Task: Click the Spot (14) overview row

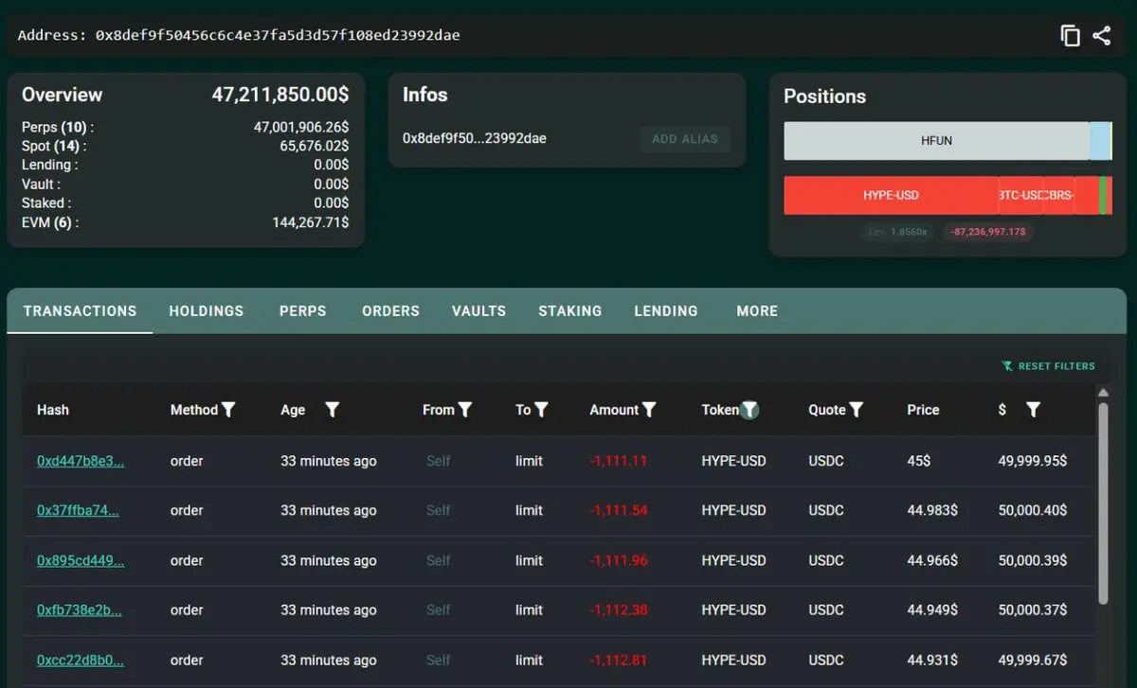Action: pyautogui.click(x=185, y=146)
